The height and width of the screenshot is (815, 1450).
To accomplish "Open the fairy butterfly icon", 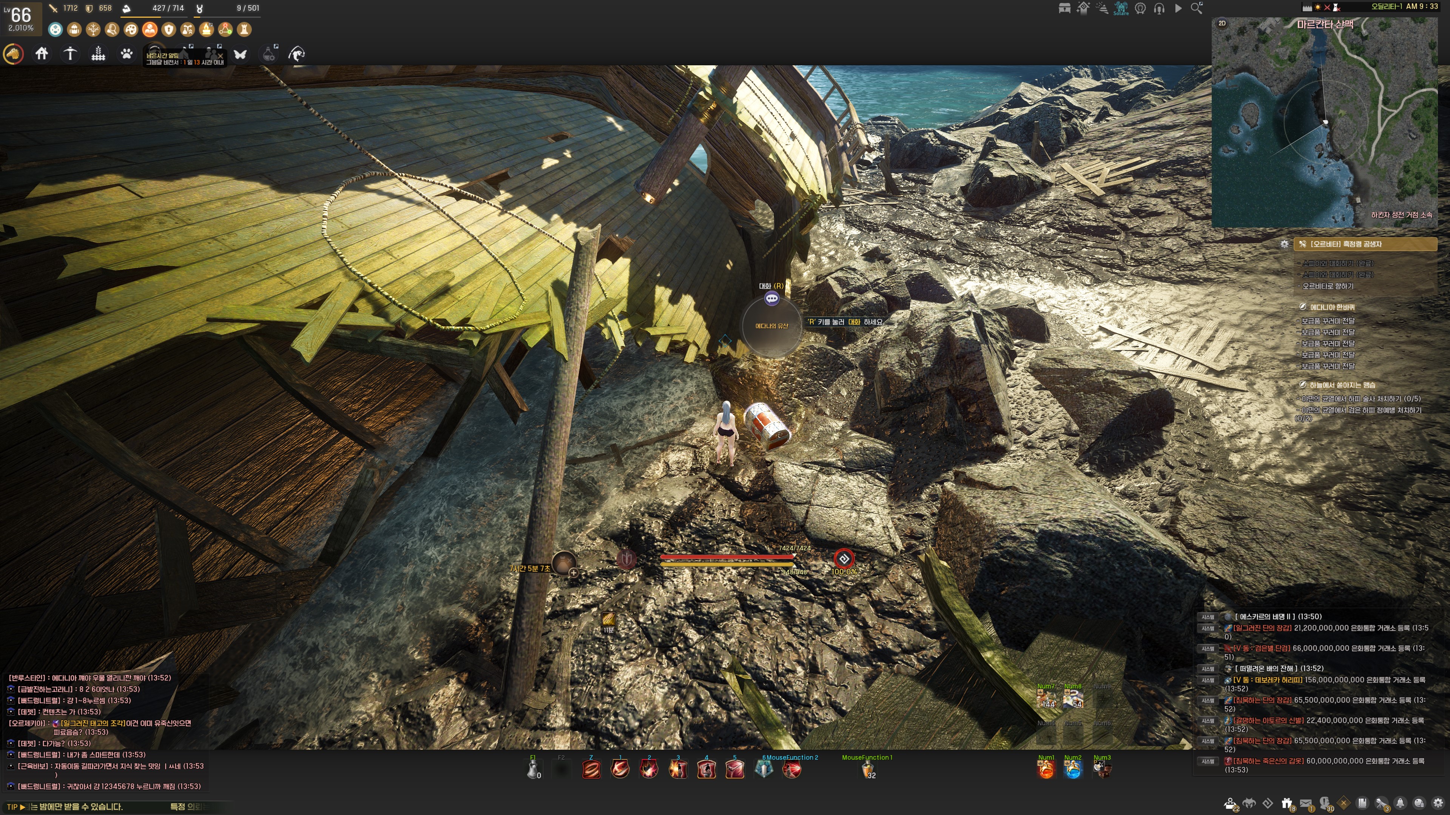I will pos(241,54).
